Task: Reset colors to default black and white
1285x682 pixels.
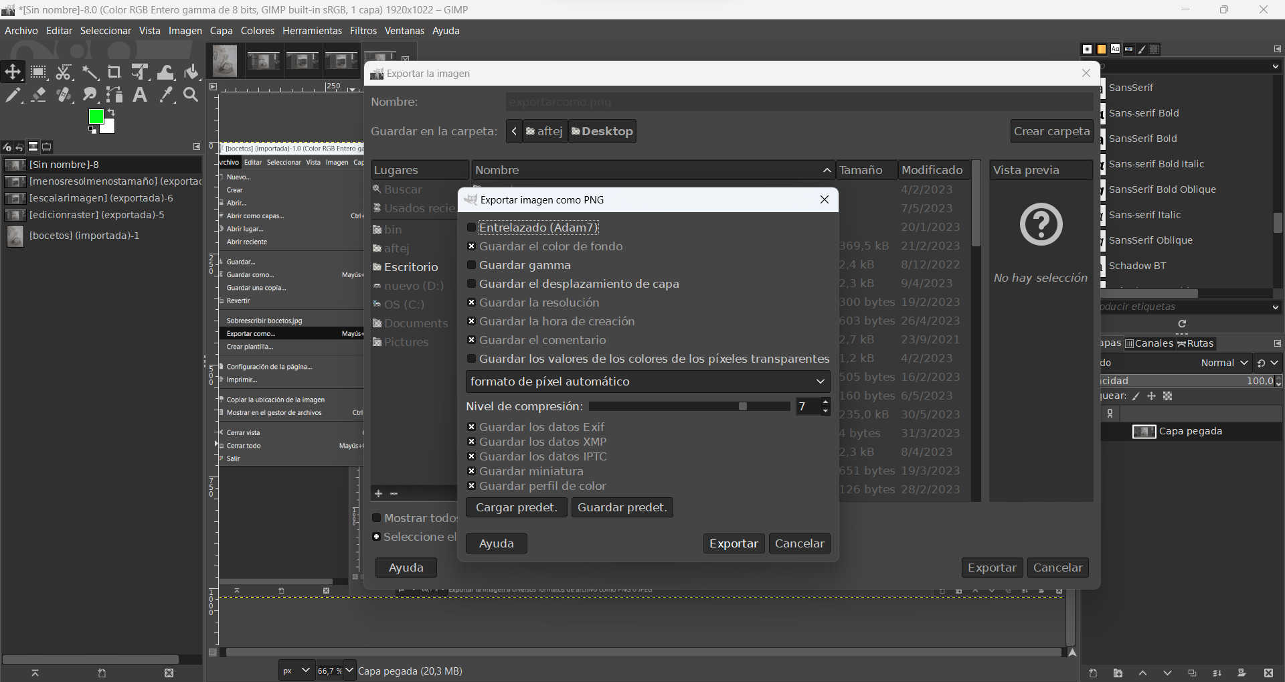Action: pyautogui.click(x=92, y=130)
